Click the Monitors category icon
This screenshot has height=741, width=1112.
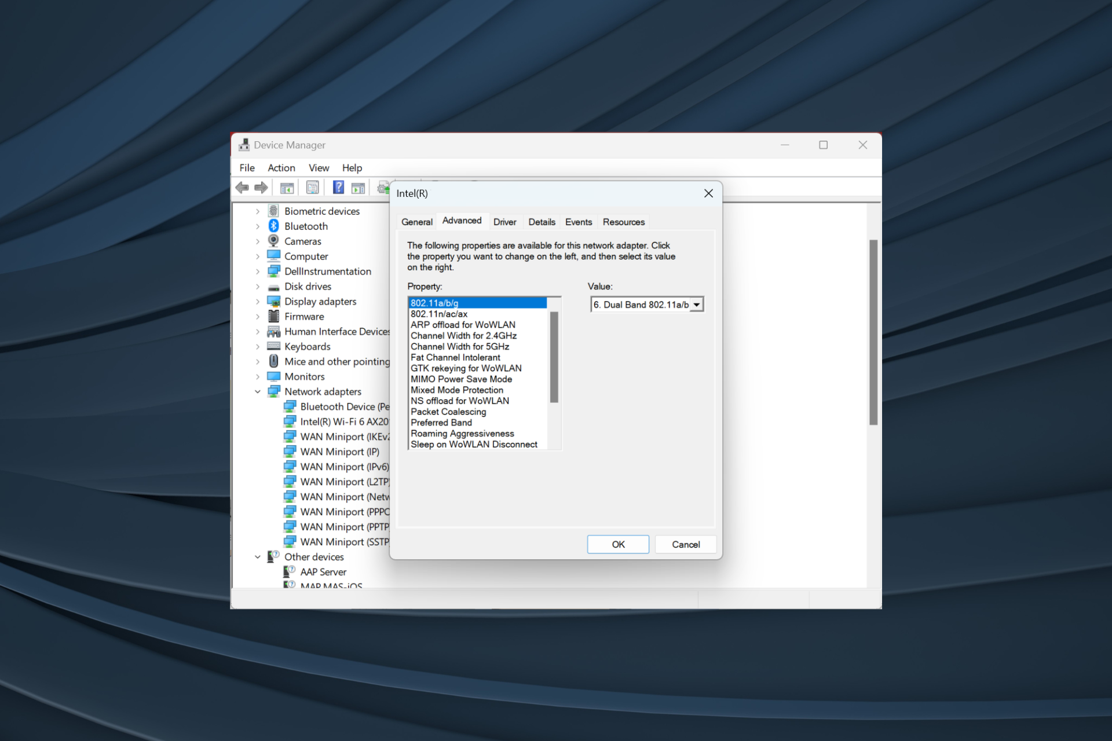point(273,376)
